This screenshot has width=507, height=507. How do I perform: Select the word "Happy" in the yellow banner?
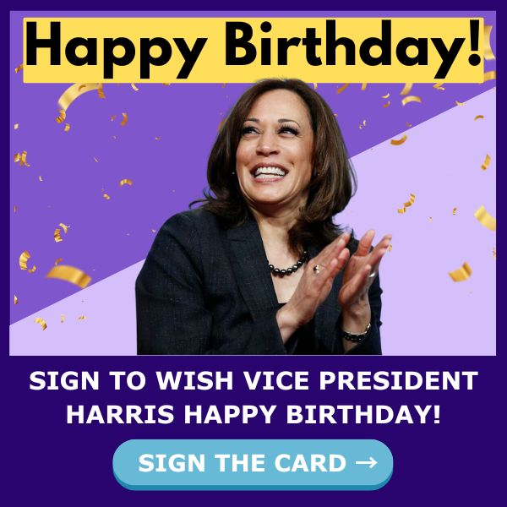[116, 50]
